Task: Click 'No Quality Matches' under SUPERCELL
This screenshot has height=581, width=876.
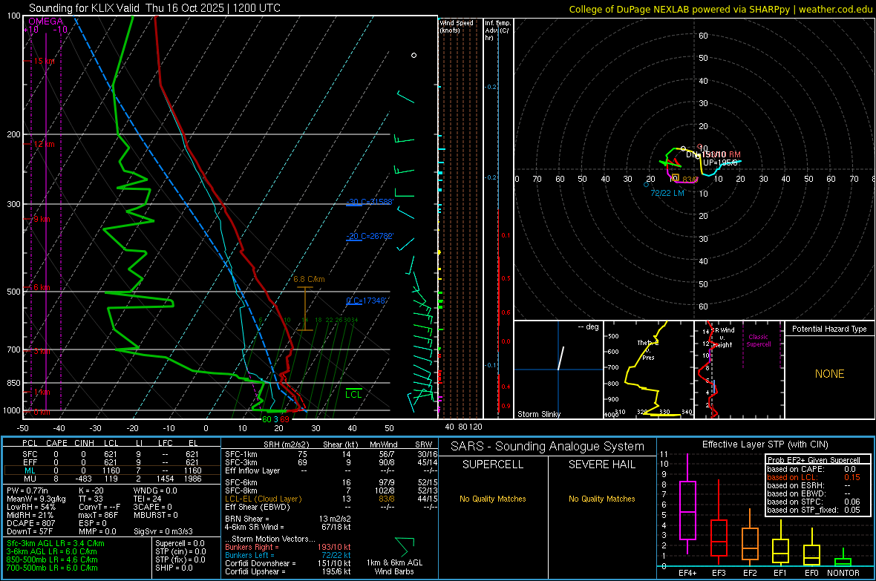Action: coord(493,499)
